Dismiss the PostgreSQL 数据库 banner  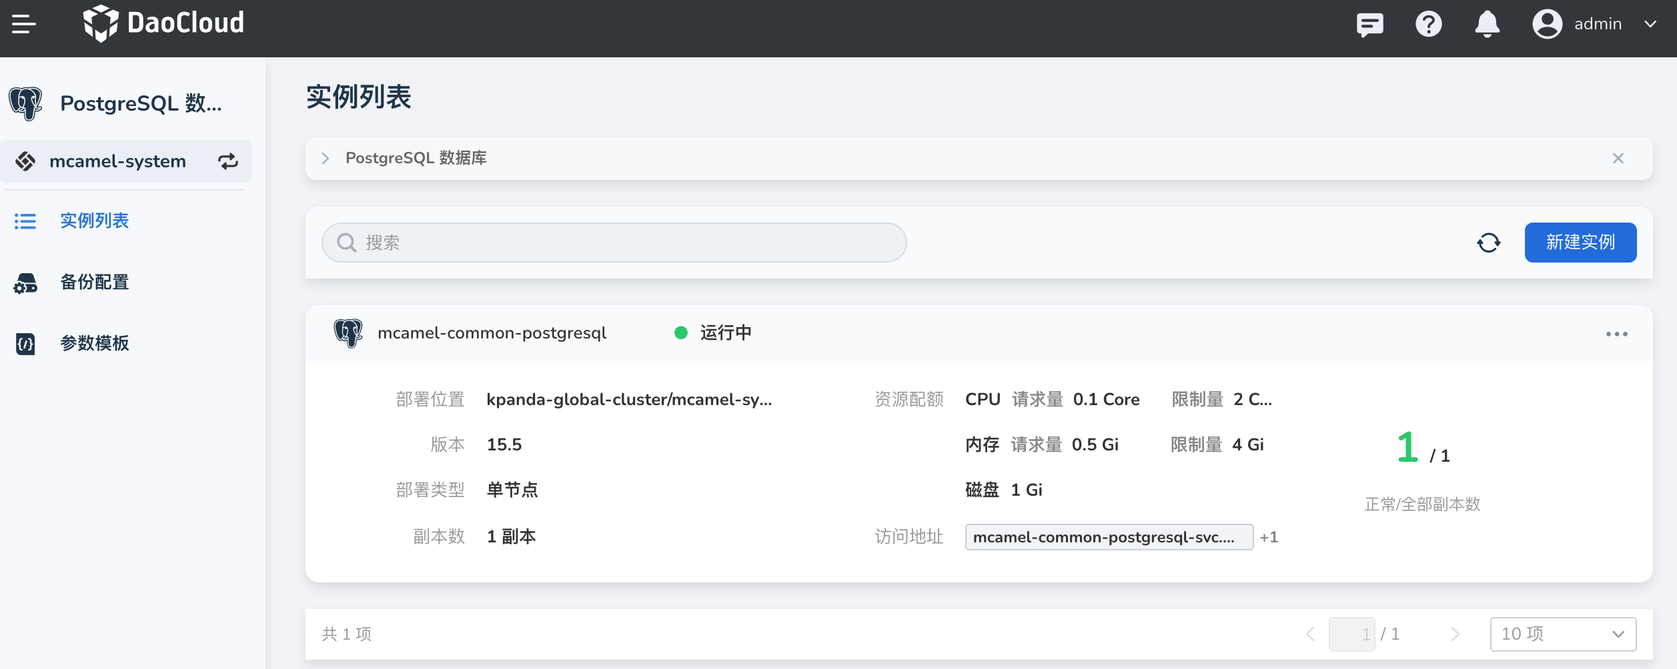pos(1618,159)
